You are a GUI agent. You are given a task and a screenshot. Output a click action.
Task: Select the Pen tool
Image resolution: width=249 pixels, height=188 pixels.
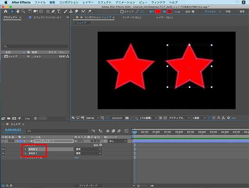(53, 11)
